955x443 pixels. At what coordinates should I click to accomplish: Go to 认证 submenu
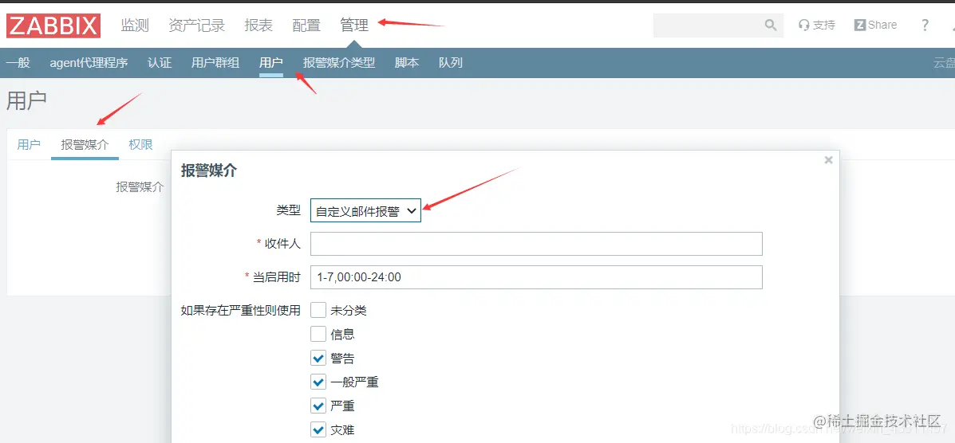[160, 63]
